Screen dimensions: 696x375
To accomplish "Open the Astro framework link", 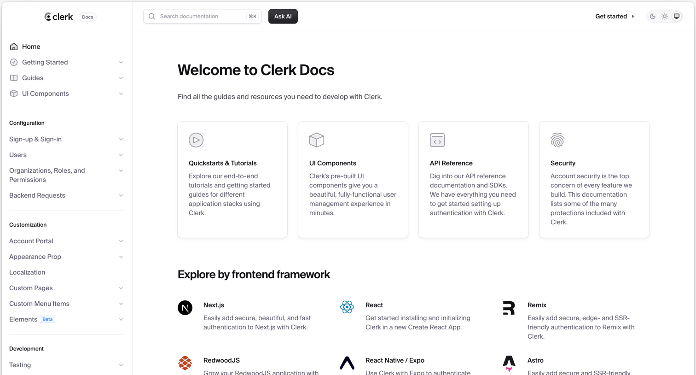I will pos(535,360).
